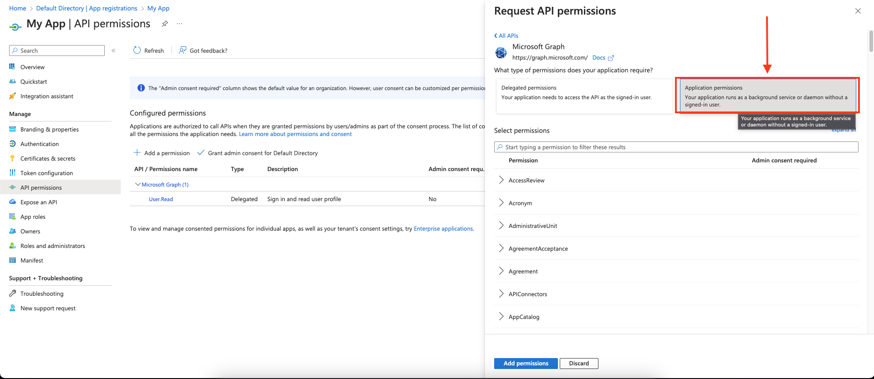Expand the AppCatalog permission group

point(501,317)
